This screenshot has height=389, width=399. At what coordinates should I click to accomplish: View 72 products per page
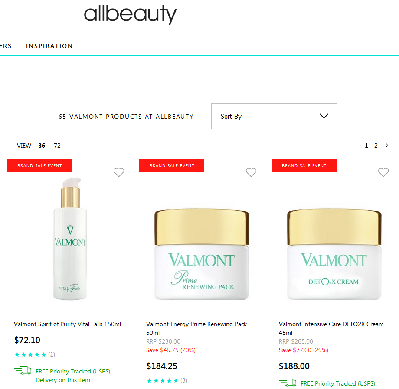pyautogui.click(x=57, y=146)
